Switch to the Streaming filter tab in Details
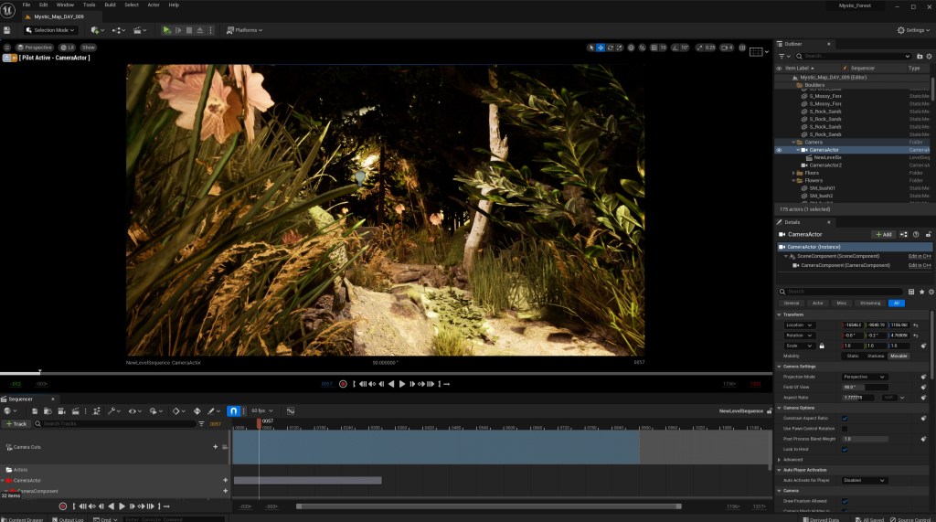The height and width of the screenshot is (522, 936). [x=870, y=303]
